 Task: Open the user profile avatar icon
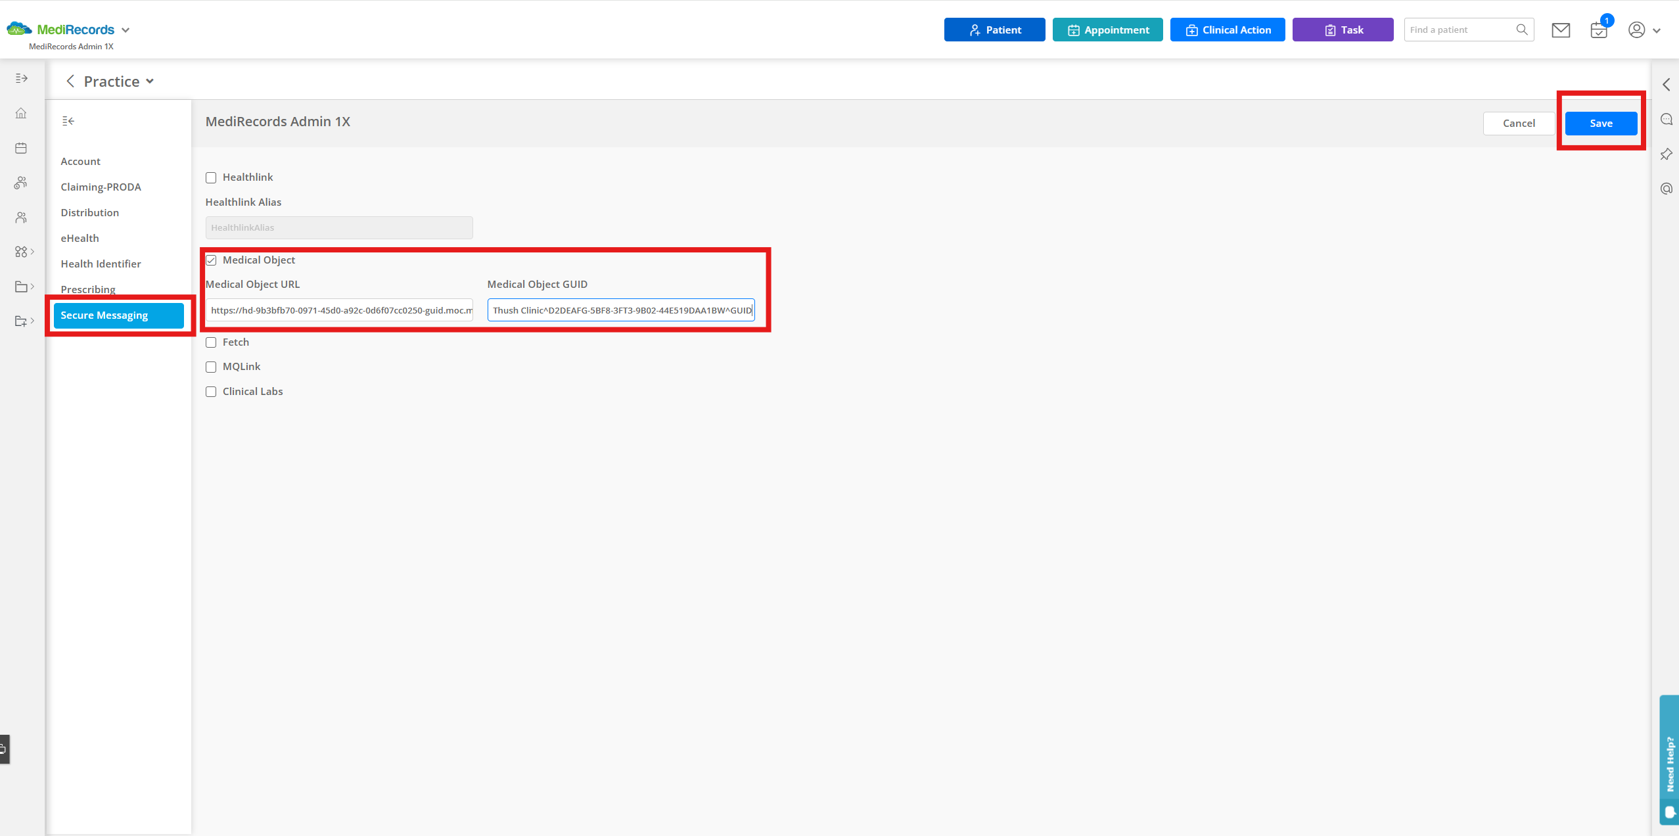click(1636, 30)
